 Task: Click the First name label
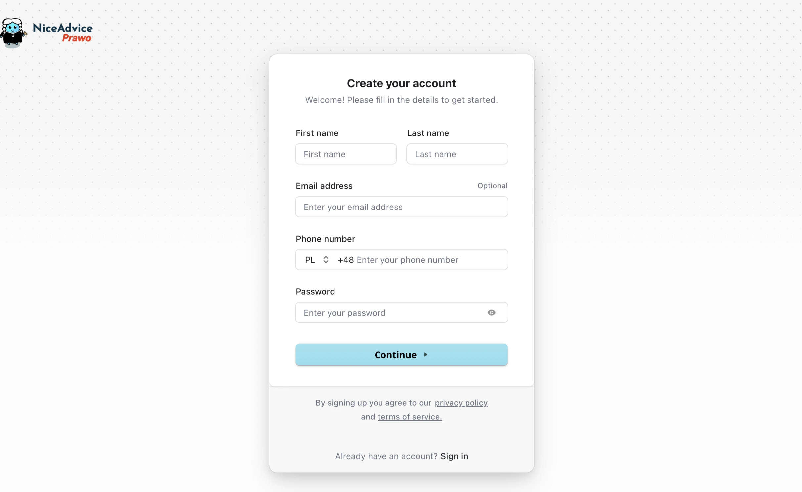point(317,133)
